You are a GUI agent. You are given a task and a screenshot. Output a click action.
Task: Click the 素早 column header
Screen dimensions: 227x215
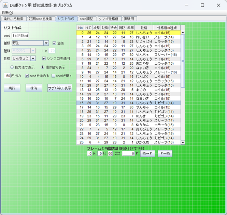tap(131, 28)
